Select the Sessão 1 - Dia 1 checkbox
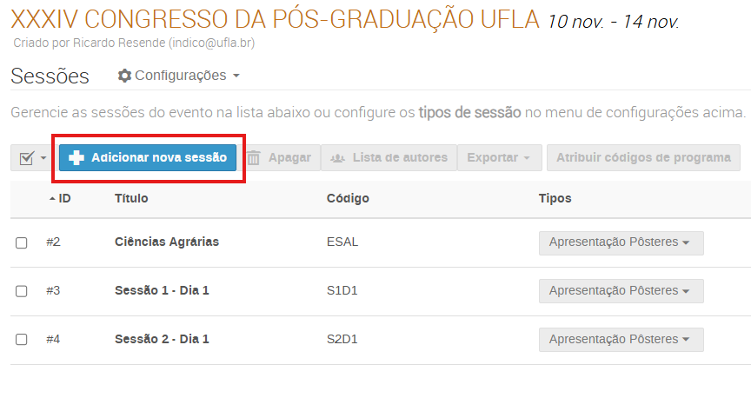This screenshot has height=398, width=751. click(22, 291)
